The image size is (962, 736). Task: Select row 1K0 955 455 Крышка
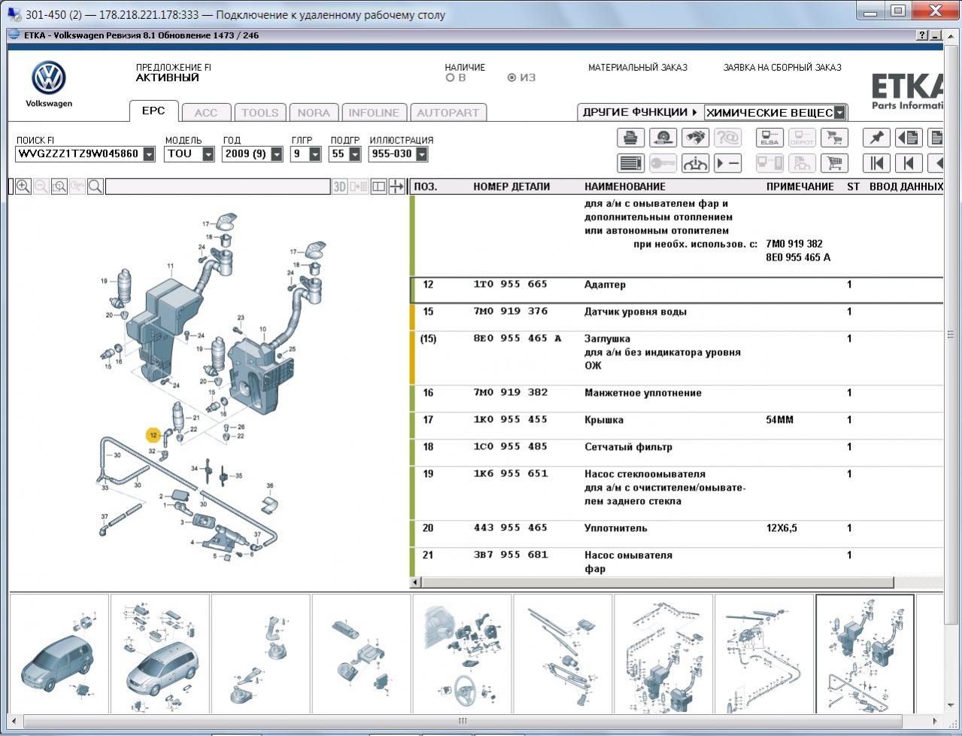click(x=676, y=425)
